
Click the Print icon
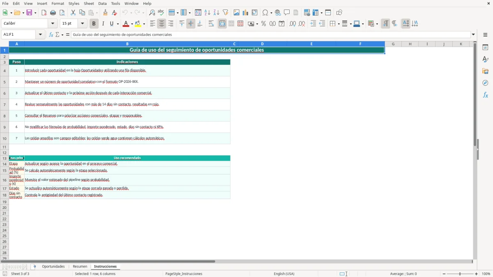click(x=53, y=13)
